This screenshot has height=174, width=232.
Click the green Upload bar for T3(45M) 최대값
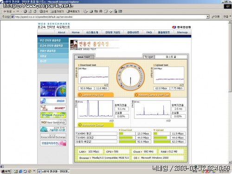point(161,137)
